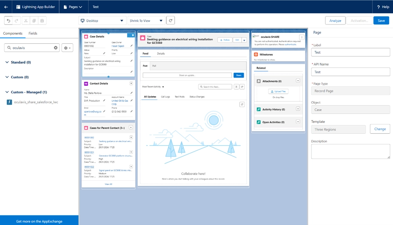Collapse the Custom - Managed (1) section

7,92
